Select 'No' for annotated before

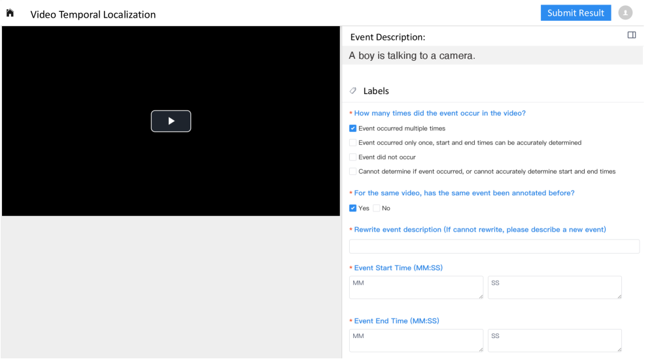pos(377,208)
